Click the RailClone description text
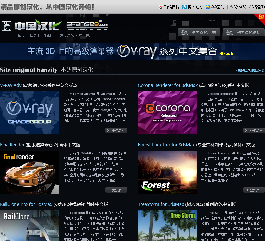This screenshot has height=241, width=265. point(94,226)
